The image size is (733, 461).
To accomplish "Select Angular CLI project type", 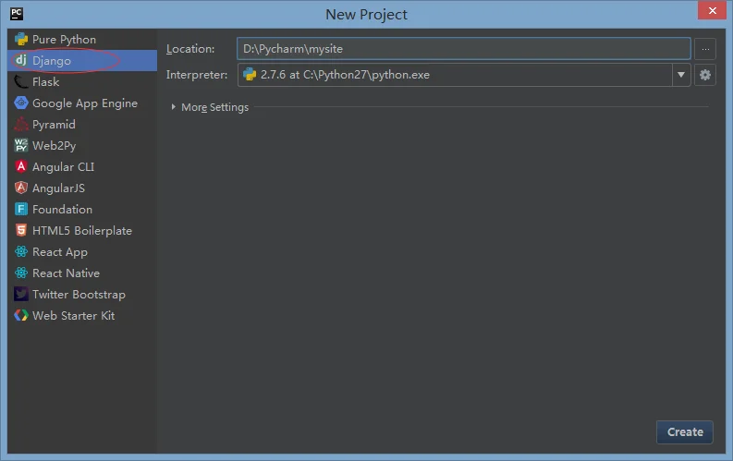I will pos(82,166).
